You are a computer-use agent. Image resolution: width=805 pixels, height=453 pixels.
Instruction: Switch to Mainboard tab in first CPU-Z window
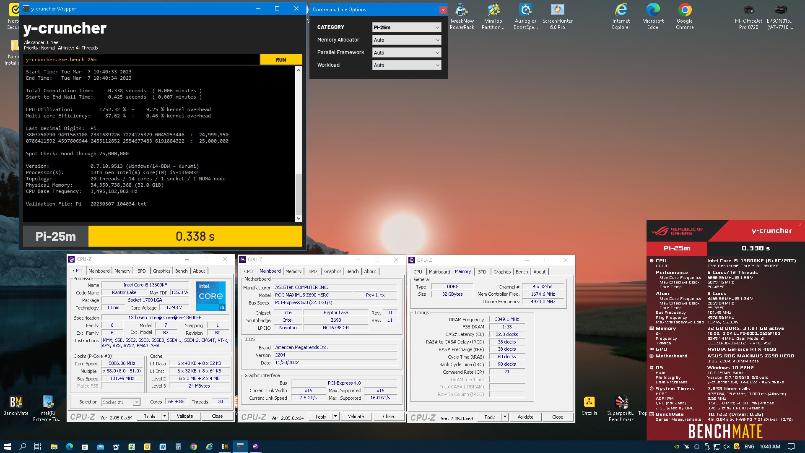tap(99, 271)
